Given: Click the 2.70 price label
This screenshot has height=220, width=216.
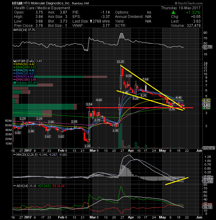Looking at the screenshot, I should pyautogui.click(x=97, y=120).
